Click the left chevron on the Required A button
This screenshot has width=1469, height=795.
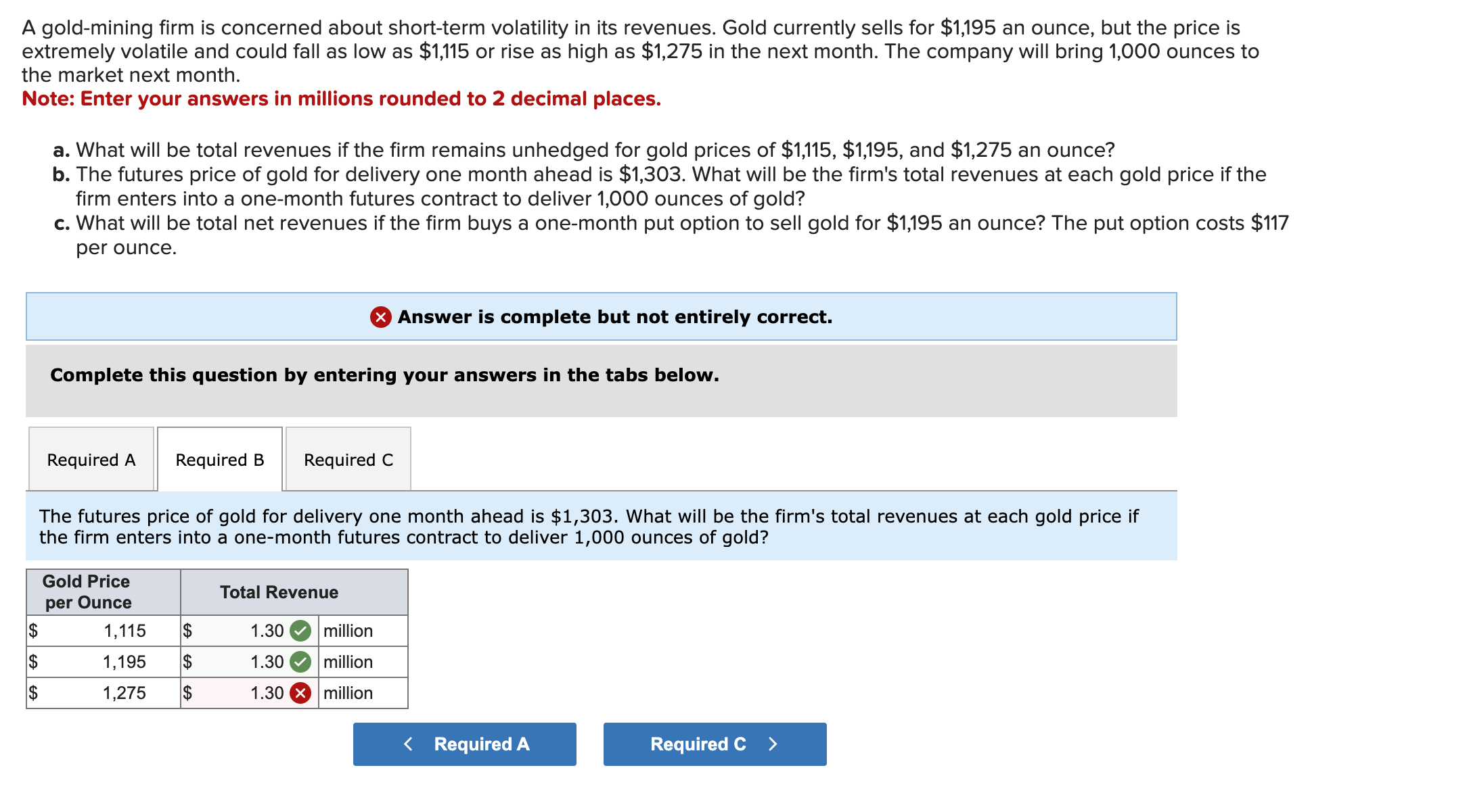[409, 744]
